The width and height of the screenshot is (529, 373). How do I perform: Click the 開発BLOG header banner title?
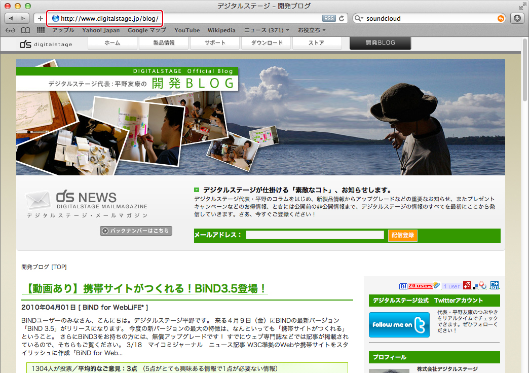[193, 83]
